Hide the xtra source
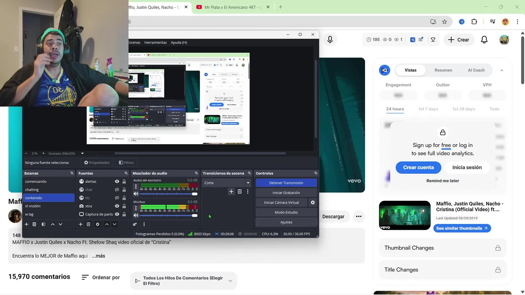 pos(117,206)
